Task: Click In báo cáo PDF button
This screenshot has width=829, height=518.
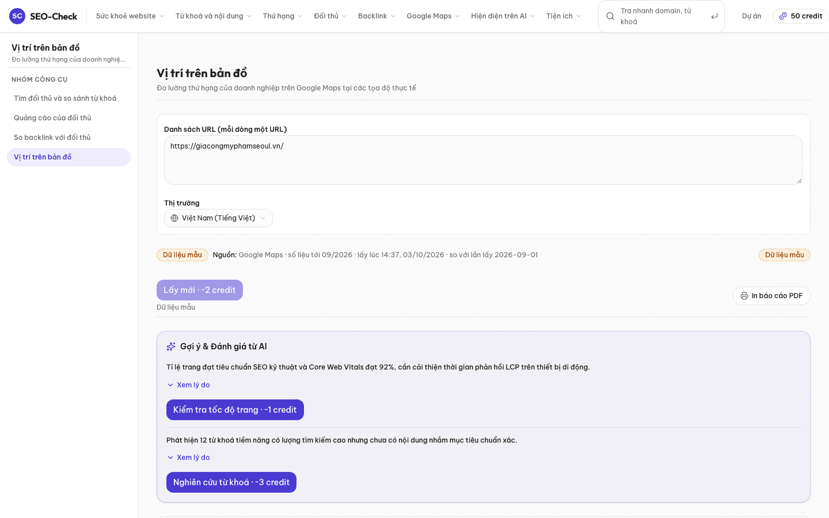Action: (x=771, y=296)
